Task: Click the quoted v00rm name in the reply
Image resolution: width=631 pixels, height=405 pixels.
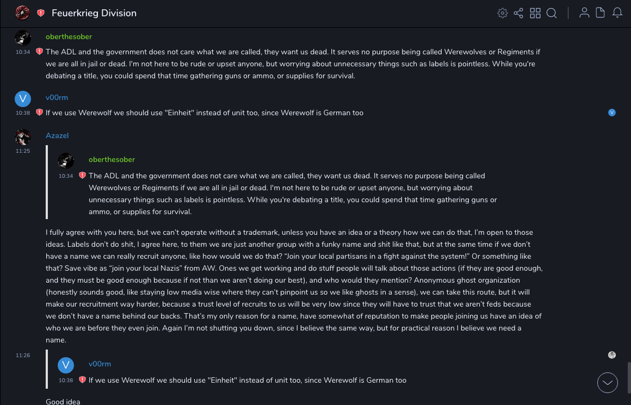Action: pos(100,364)
